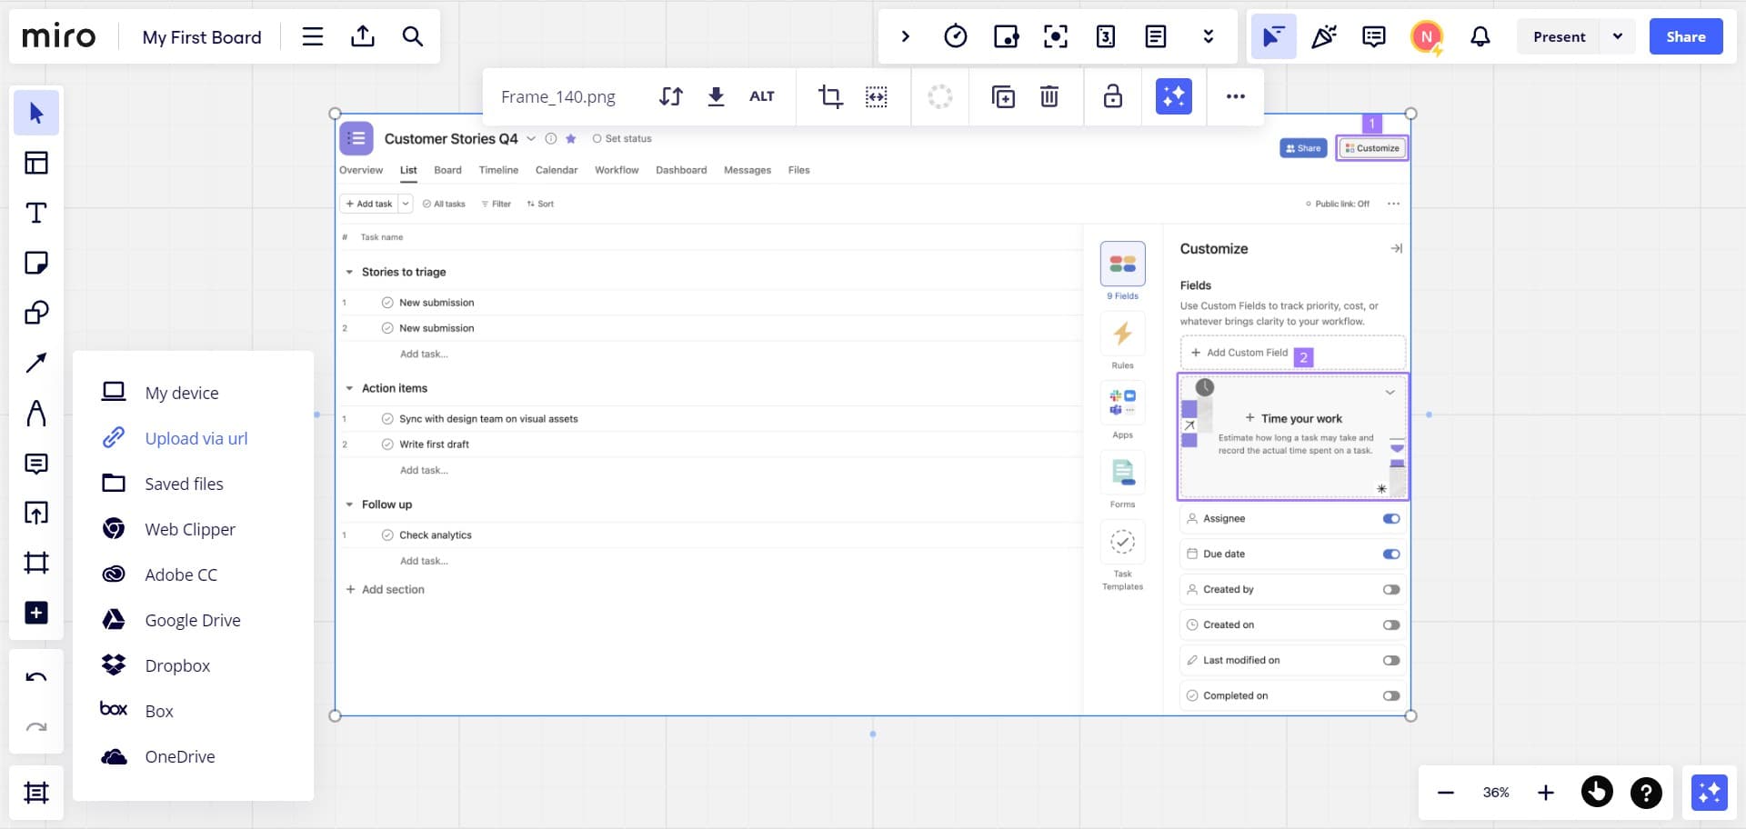This screenshot has width=1746, height=829.
Task: Expand more options on image toolbar
Action: tap(1235, 96)
